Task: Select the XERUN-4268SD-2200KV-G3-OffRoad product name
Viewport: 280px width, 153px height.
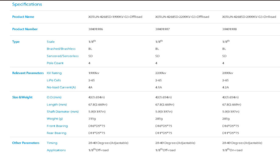Action: (182, 17)
